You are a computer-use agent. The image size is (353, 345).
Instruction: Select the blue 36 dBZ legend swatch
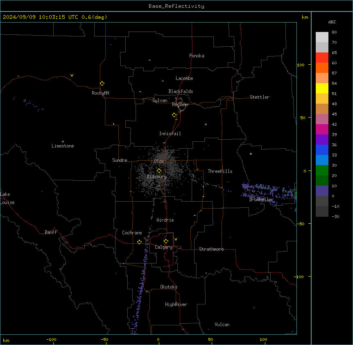[x=322, y=150]
